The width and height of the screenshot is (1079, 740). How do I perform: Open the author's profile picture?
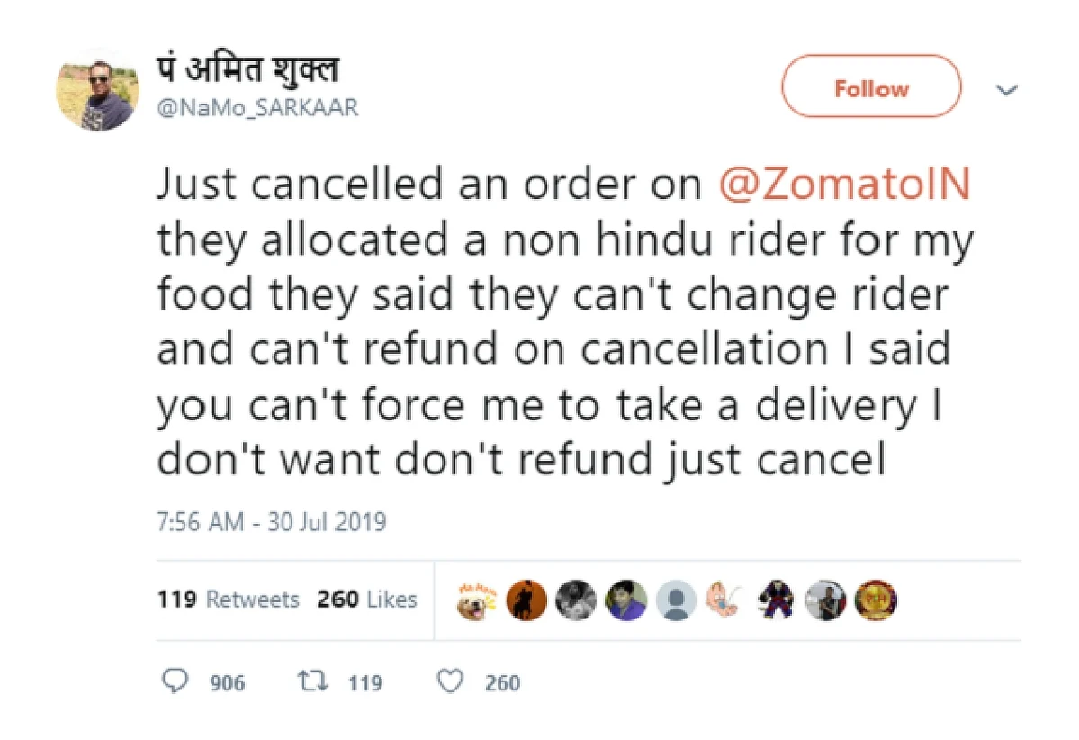click(97, 90)
